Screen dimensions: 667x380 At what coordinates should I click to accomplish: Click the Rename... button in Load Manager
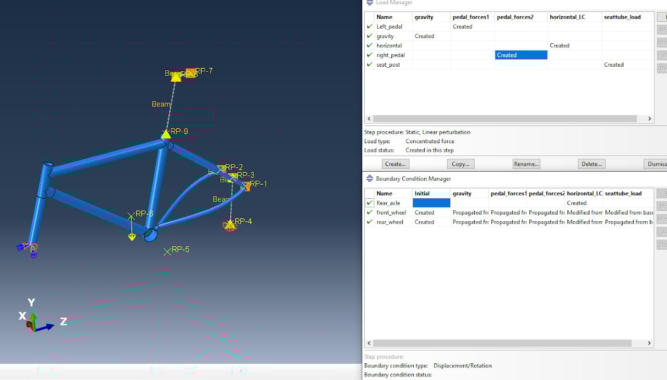tap(526, 163)
